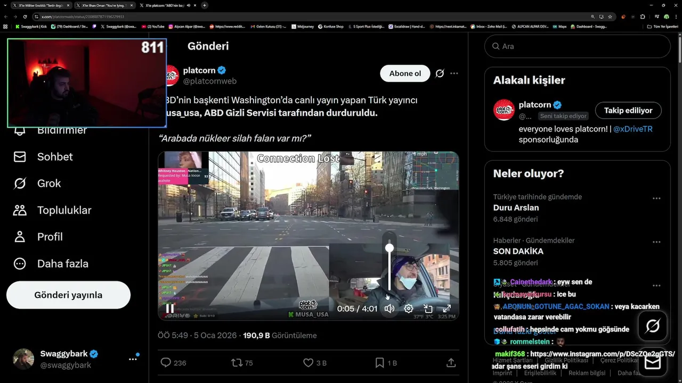Screen dimensions: 682x383
Task: Bookmark the post with 1 B saves
Action: 386,363
